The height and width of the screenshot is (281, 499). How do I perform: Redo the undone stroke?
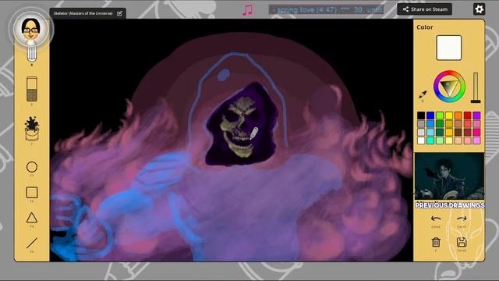click(462, 219)
